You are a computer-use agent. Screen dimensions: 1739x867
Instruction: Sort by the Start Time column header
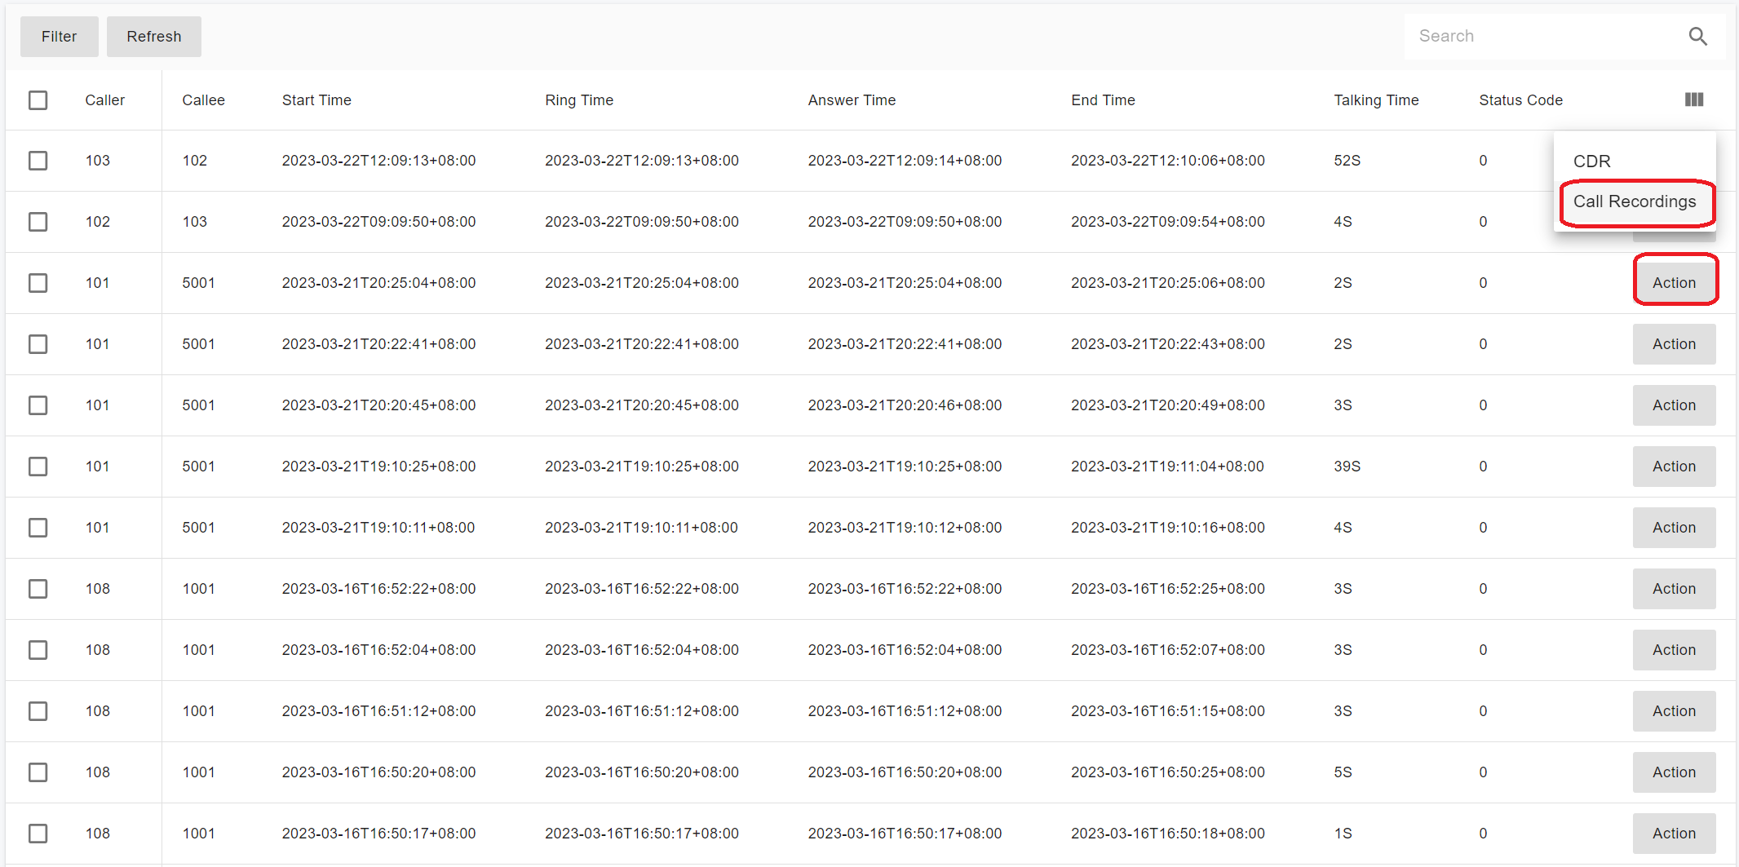[316, 100]
